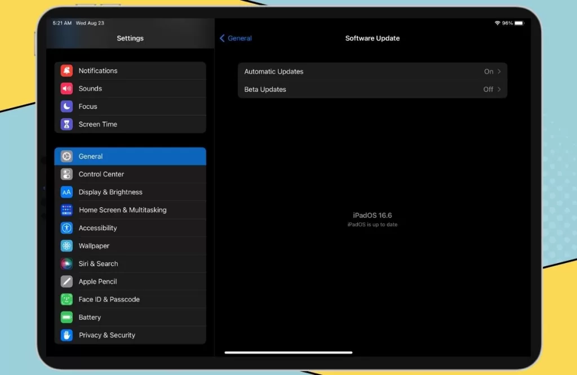Open the Privacy & Security label

pyautogui.click(x=107, y=335)
